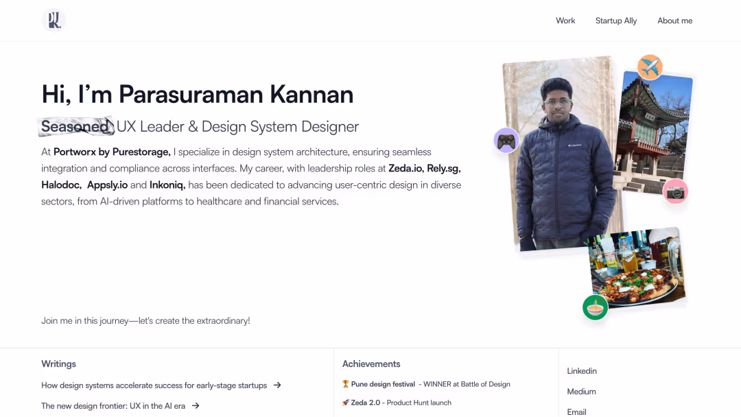Click the Email contact link

[x=576, y=412]
